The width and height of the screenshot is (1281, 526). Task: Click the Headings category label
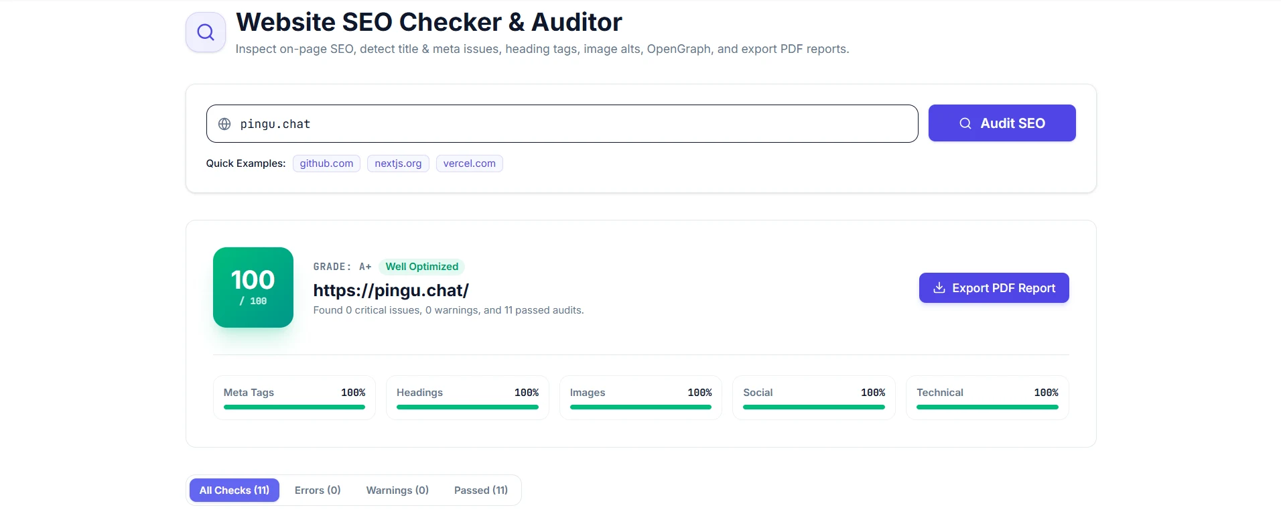pos(419,393)
